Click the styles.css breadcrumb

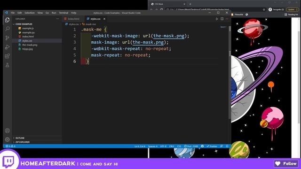click(x=72, y=24)
